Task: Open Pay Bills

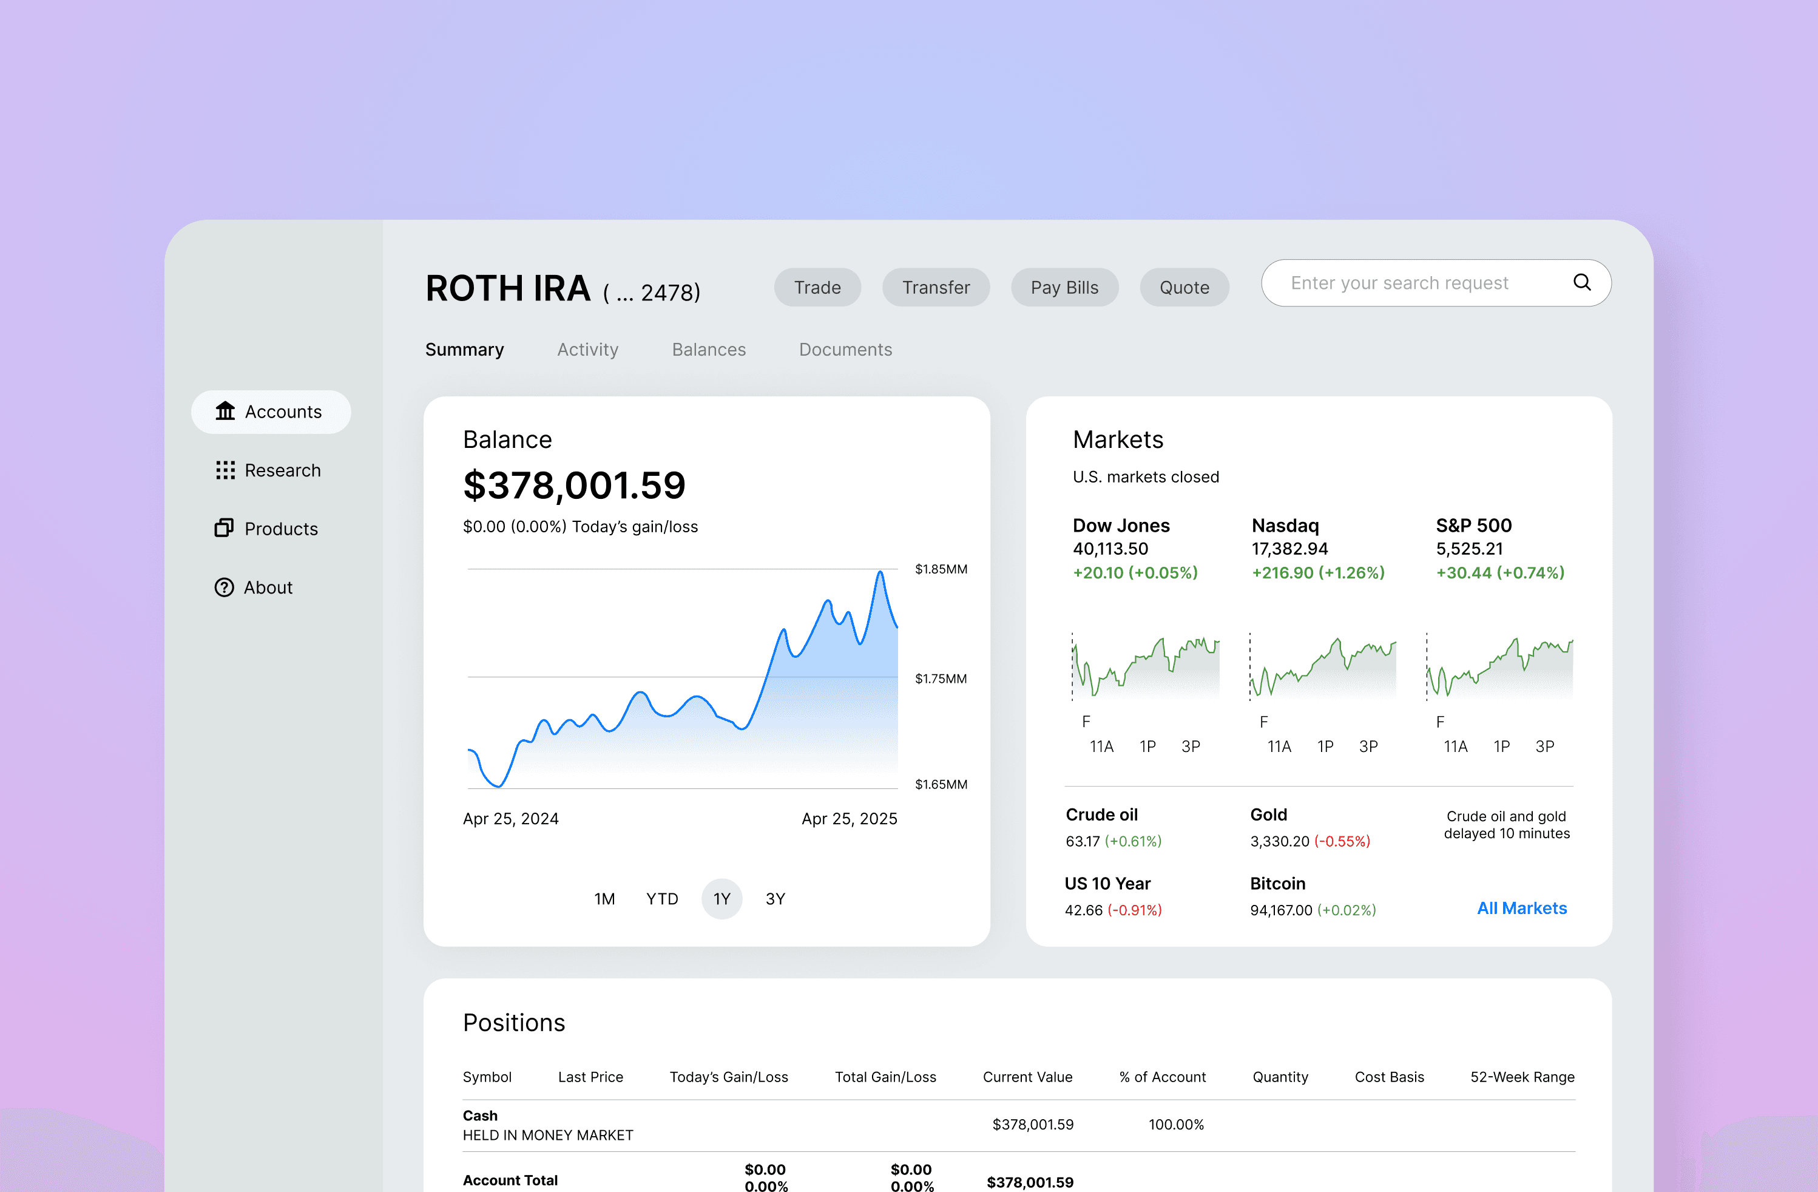Action: [1064, 287]
